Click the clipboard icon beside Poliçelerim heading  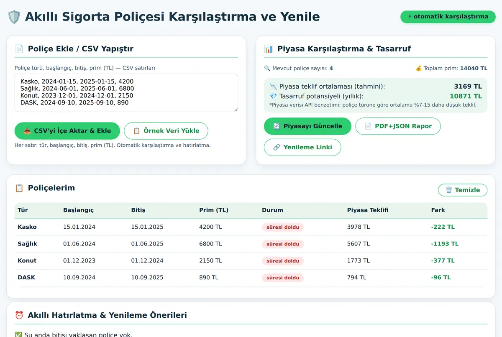(19, 188)
